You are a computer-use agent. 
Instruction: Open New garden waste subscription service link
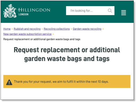click(x=27, y=34)
